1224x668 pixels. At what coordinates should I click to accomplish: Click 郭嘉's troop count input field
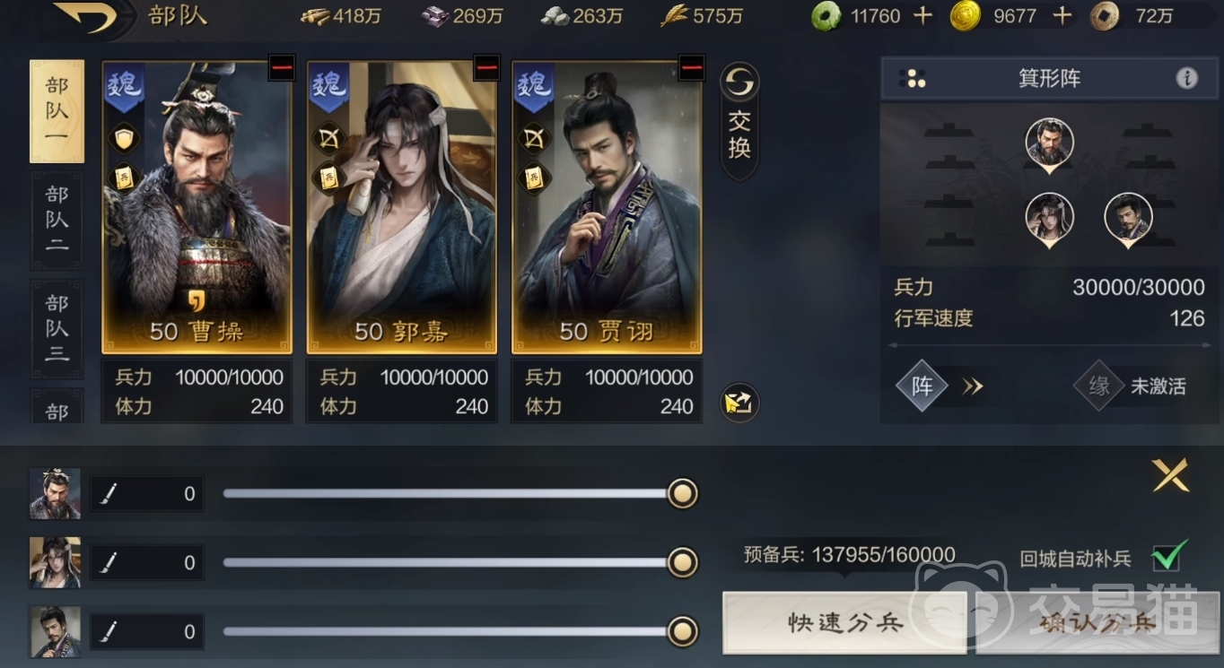(147, 563)
